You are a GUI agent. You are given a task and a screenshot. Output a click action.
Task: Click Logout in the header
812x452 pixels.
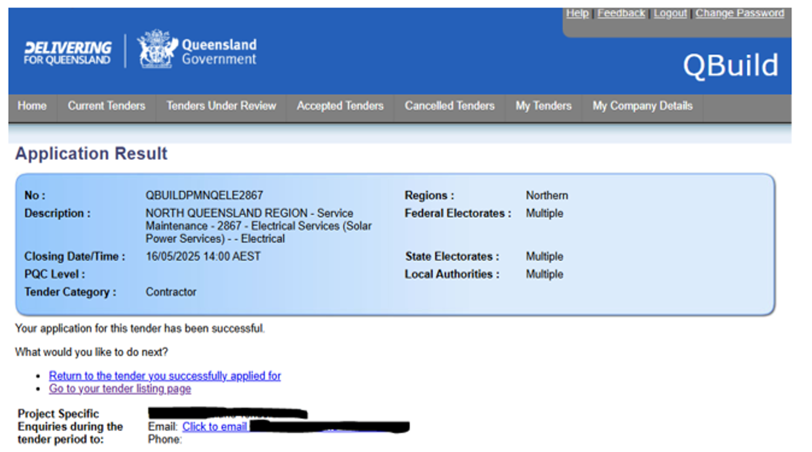pyautogui.click(x=670, y=13)
